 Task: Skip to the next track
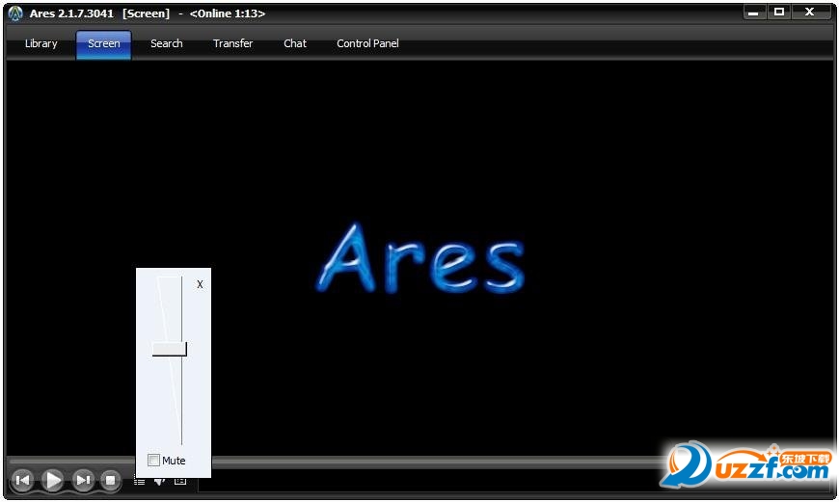[x=82, y=480]
